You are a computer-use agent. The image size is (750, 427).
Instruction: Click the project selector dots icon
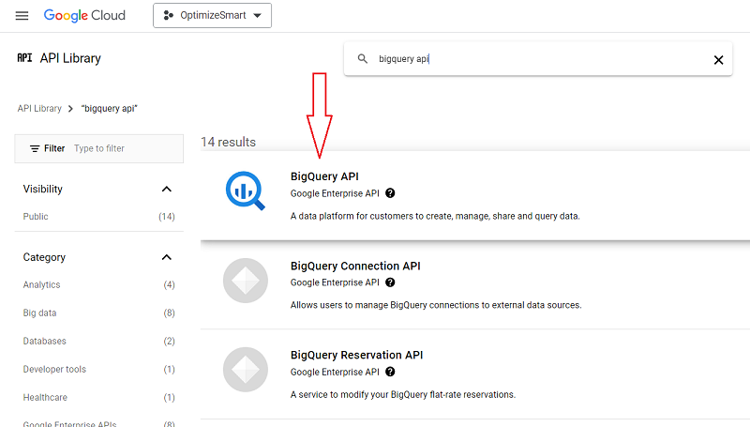tap(169, 15)
